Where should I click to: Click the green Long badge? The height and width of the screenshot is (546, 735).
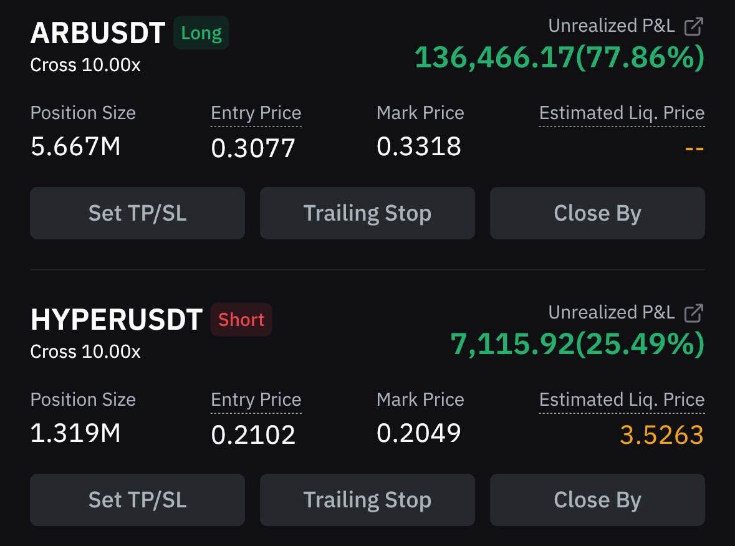pos(201,33)
